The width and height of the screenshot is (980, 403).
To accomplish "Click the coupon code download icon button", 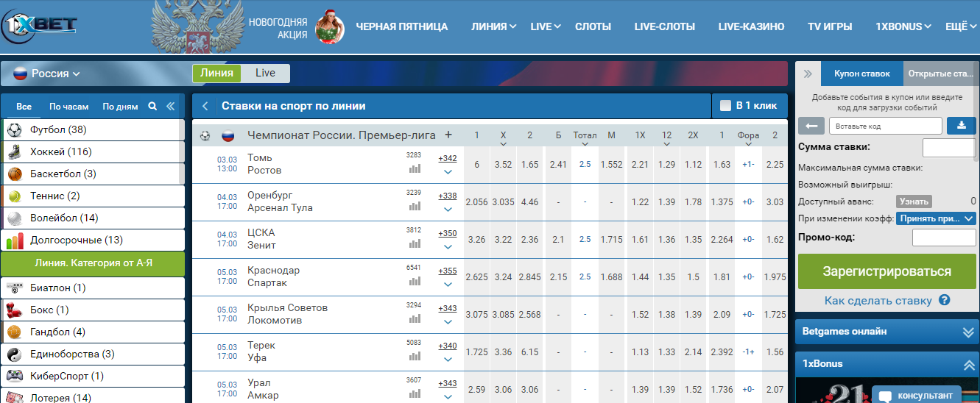I will (961, 126).
